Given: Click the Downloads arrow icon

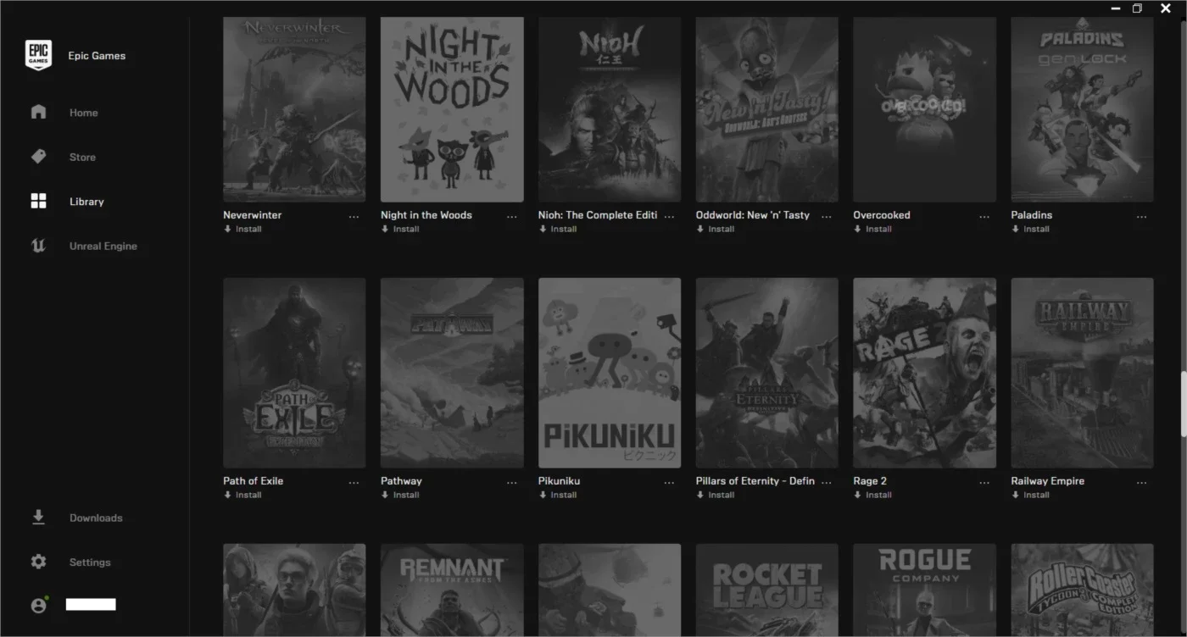Looking at the screenshot, I should (38, 517).
